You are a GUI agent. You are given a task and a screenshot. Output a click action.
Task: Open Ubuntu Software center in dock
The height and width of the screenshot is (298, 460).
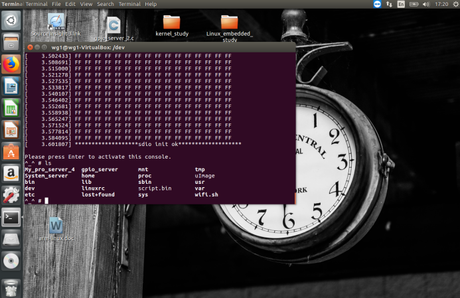coord(11,151)
